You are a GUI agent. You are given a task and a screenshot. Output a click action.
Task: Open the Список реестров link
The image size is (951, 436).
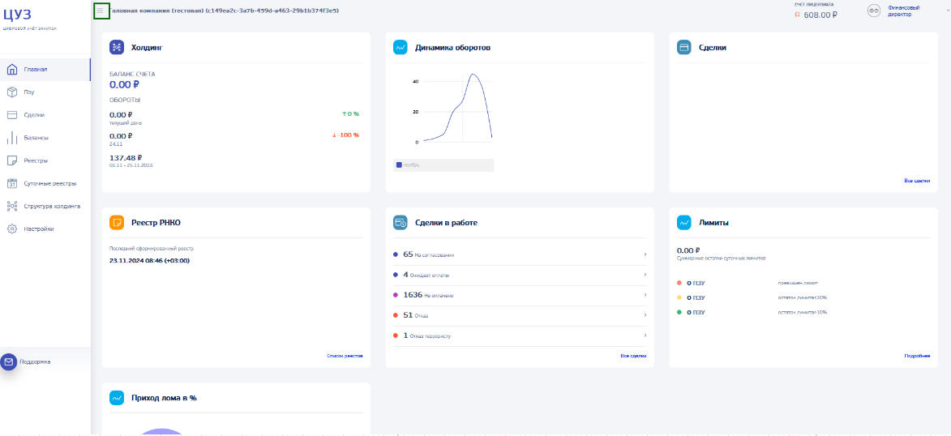pyautogui.click(x=345, y=355)
